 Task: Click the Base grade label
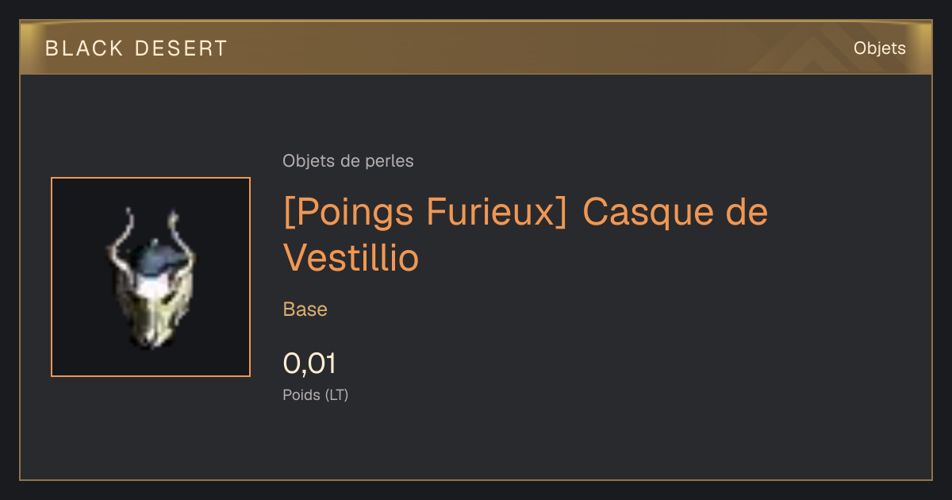click(x=305, y=310)
